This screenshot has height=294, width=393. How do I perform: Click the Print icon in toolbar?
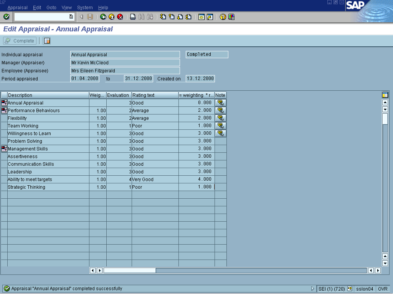coord(133,17)
